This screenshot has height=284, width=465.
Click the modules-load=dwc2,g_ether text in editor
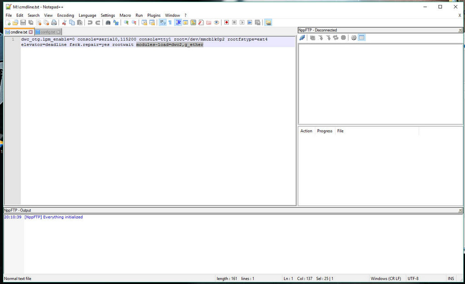point(170,45)
